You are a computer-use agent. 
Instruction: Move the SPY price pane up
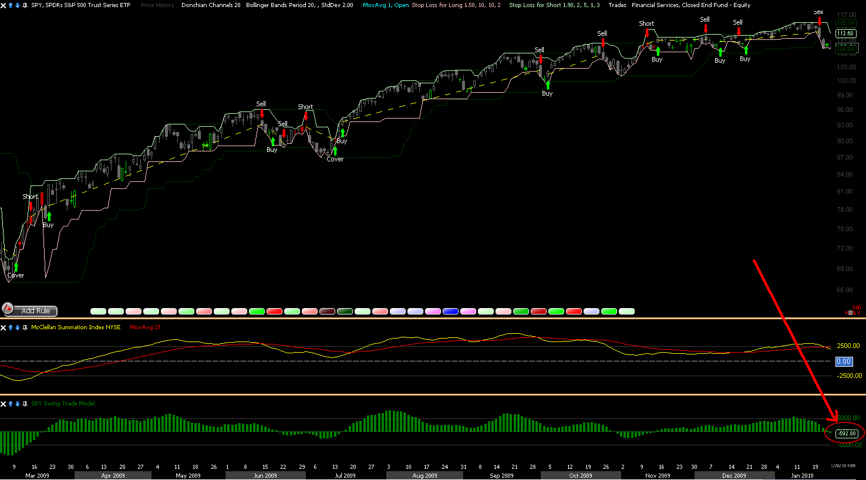click(11, 5)
